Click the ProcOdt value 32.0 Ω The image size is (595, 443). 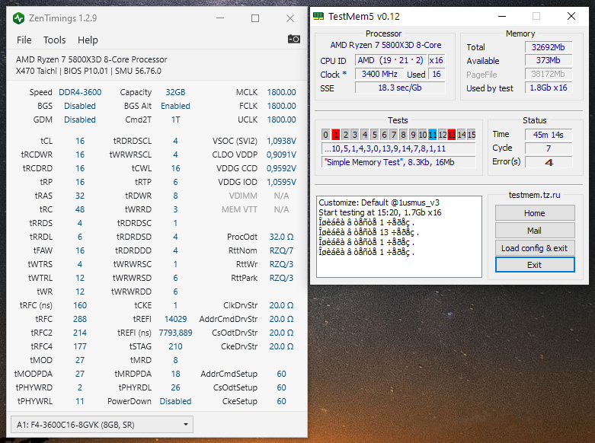pyautogui.click(x=281, y=237)
